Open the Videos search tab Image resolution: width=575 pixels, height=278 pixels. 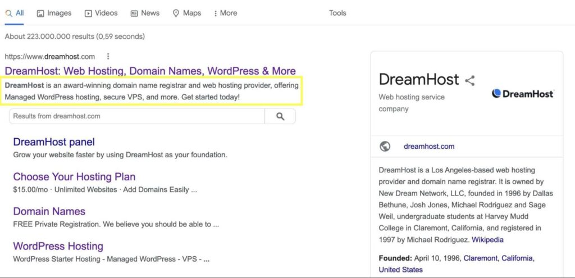(101, 13)
